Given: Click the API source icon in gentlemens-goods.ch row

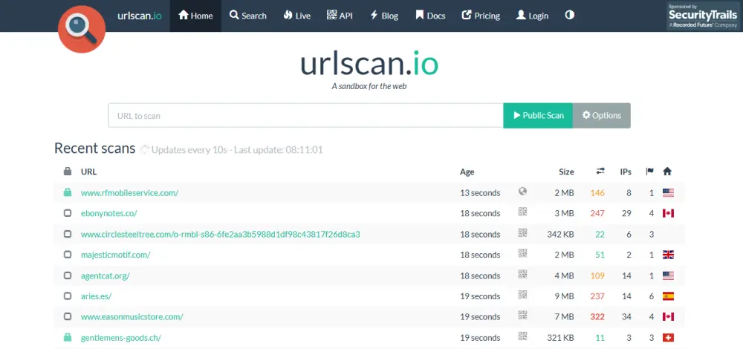Looking at the screenshot, I should pyautogui.click(x=522, y=336).
